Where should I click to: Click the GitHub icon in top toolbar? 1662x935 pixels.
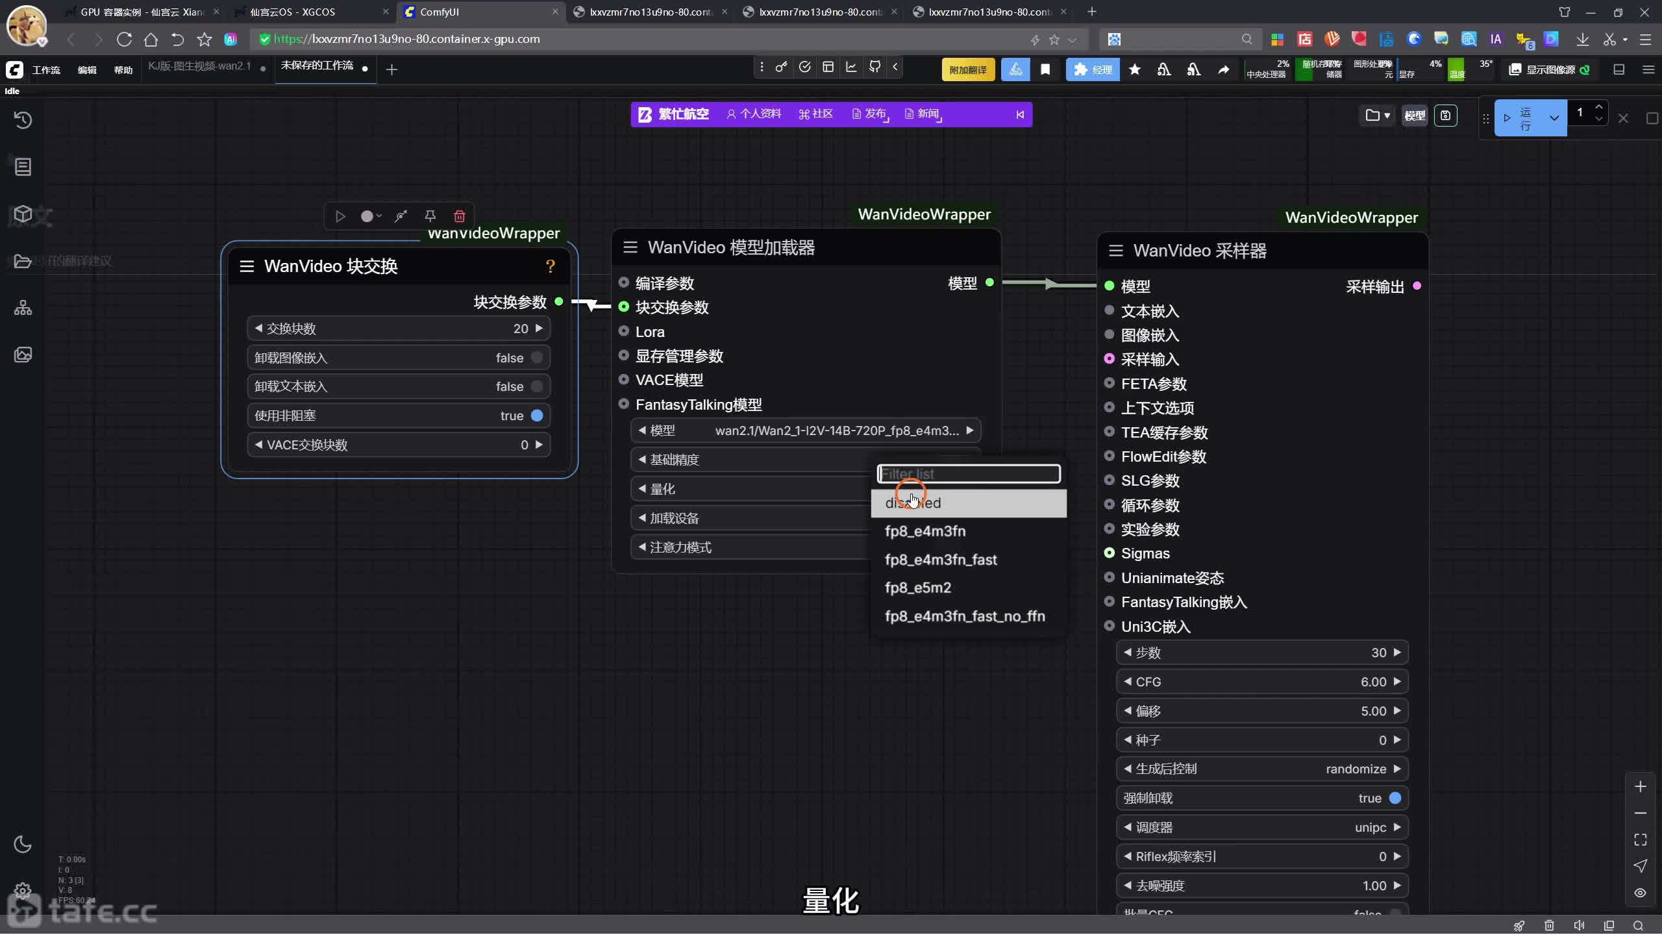(x=875, y=68)
